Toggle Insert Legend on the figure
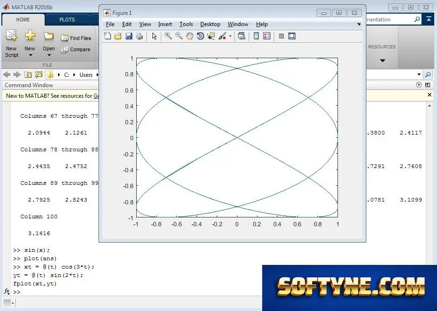This screenshot has height=311, width=437. pyautogui.click(x=267, y=36)
